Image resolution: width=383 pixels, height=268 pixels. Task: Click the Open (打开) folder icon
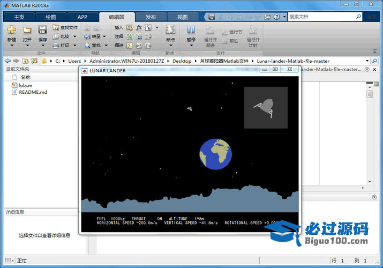tap(27, 30)
